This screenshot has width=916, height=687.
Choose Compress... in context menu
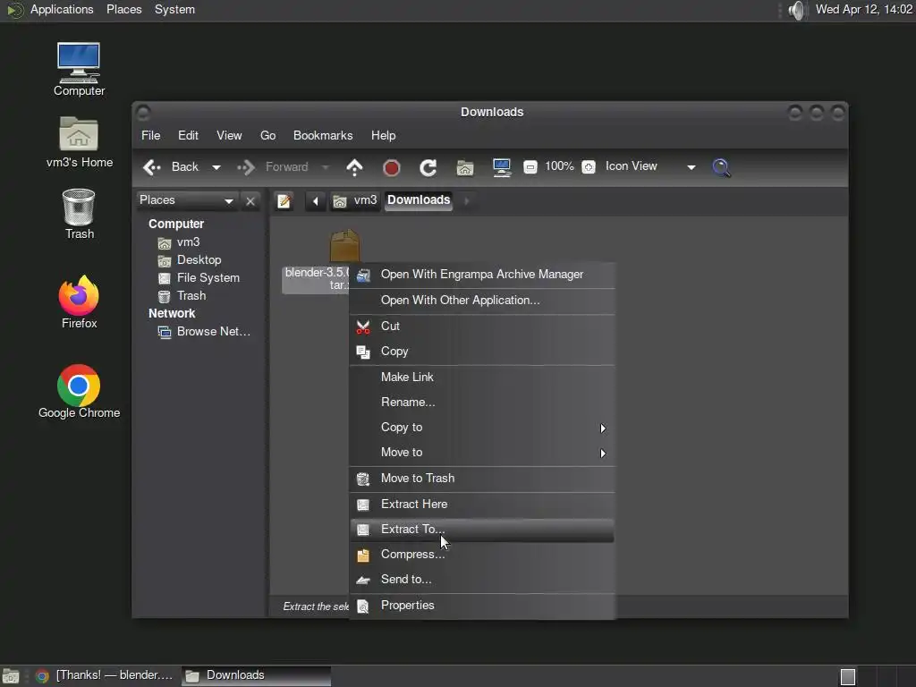click(482, 555)
